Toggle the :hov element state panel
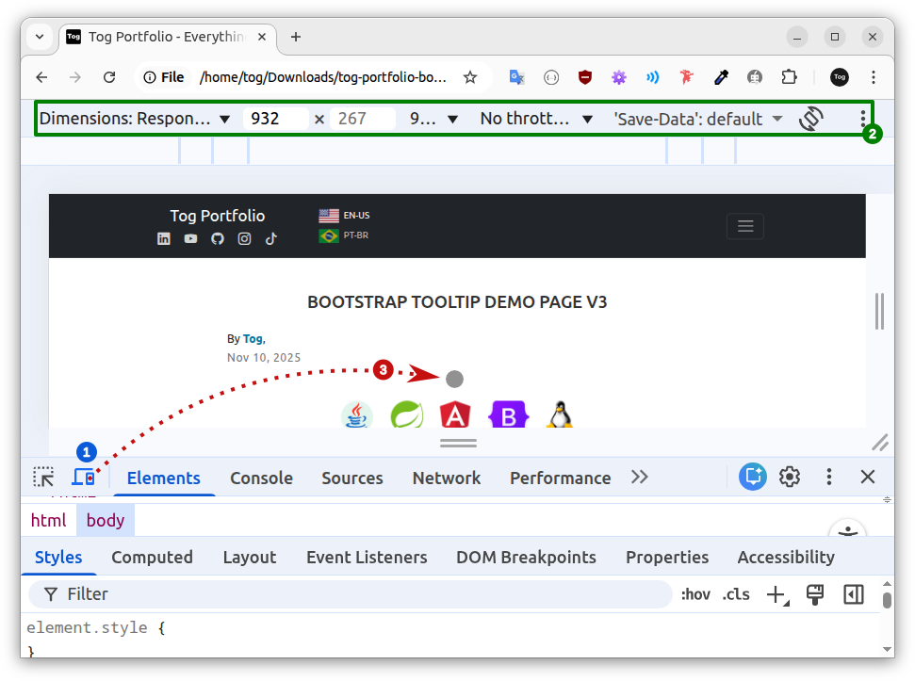 695,594
